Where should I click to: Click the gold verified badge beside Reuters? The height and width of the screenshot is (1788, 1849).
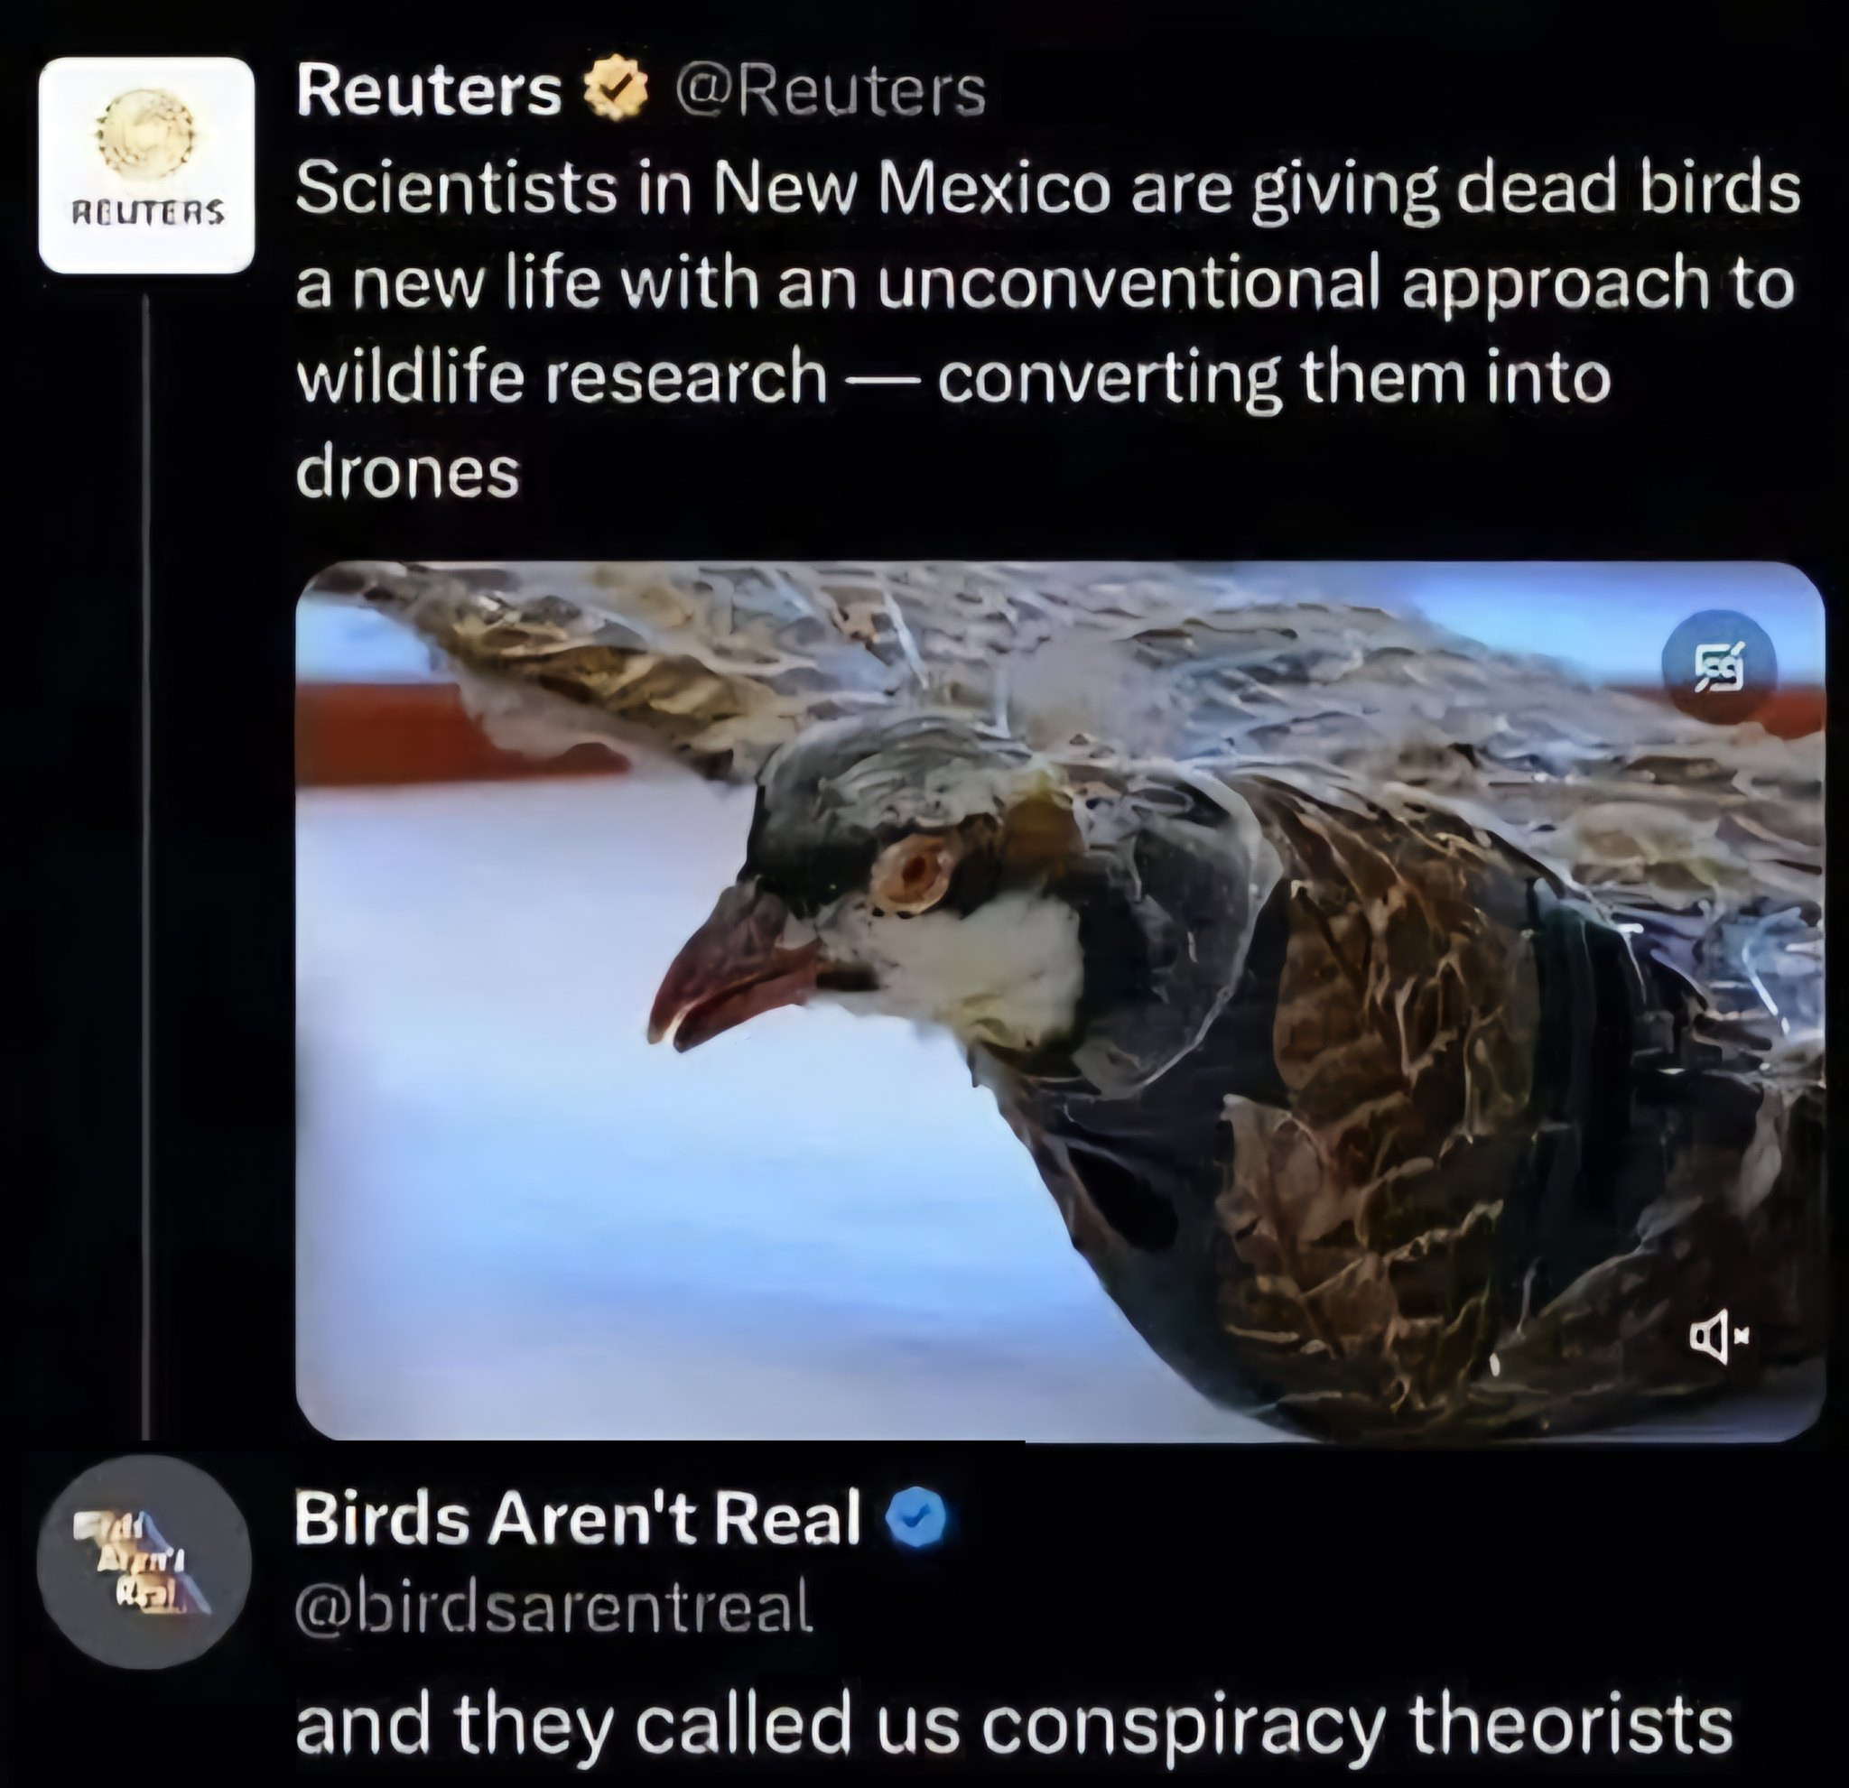coord(616,92)
